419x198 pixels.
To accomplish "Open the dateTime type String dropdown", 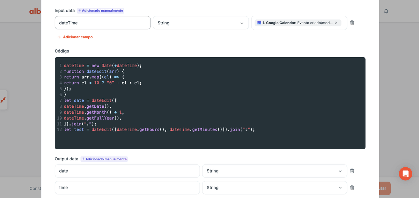I will (201, 23).
